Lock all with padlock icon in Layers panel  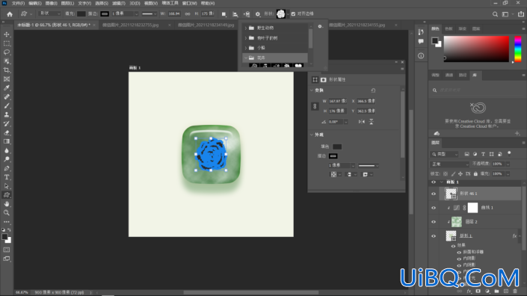point(475,173)
